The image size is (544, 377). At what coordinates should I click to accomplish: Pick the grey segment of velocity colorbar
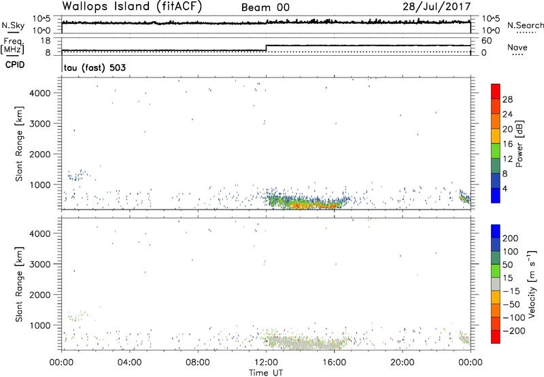(x=496, y=284)
